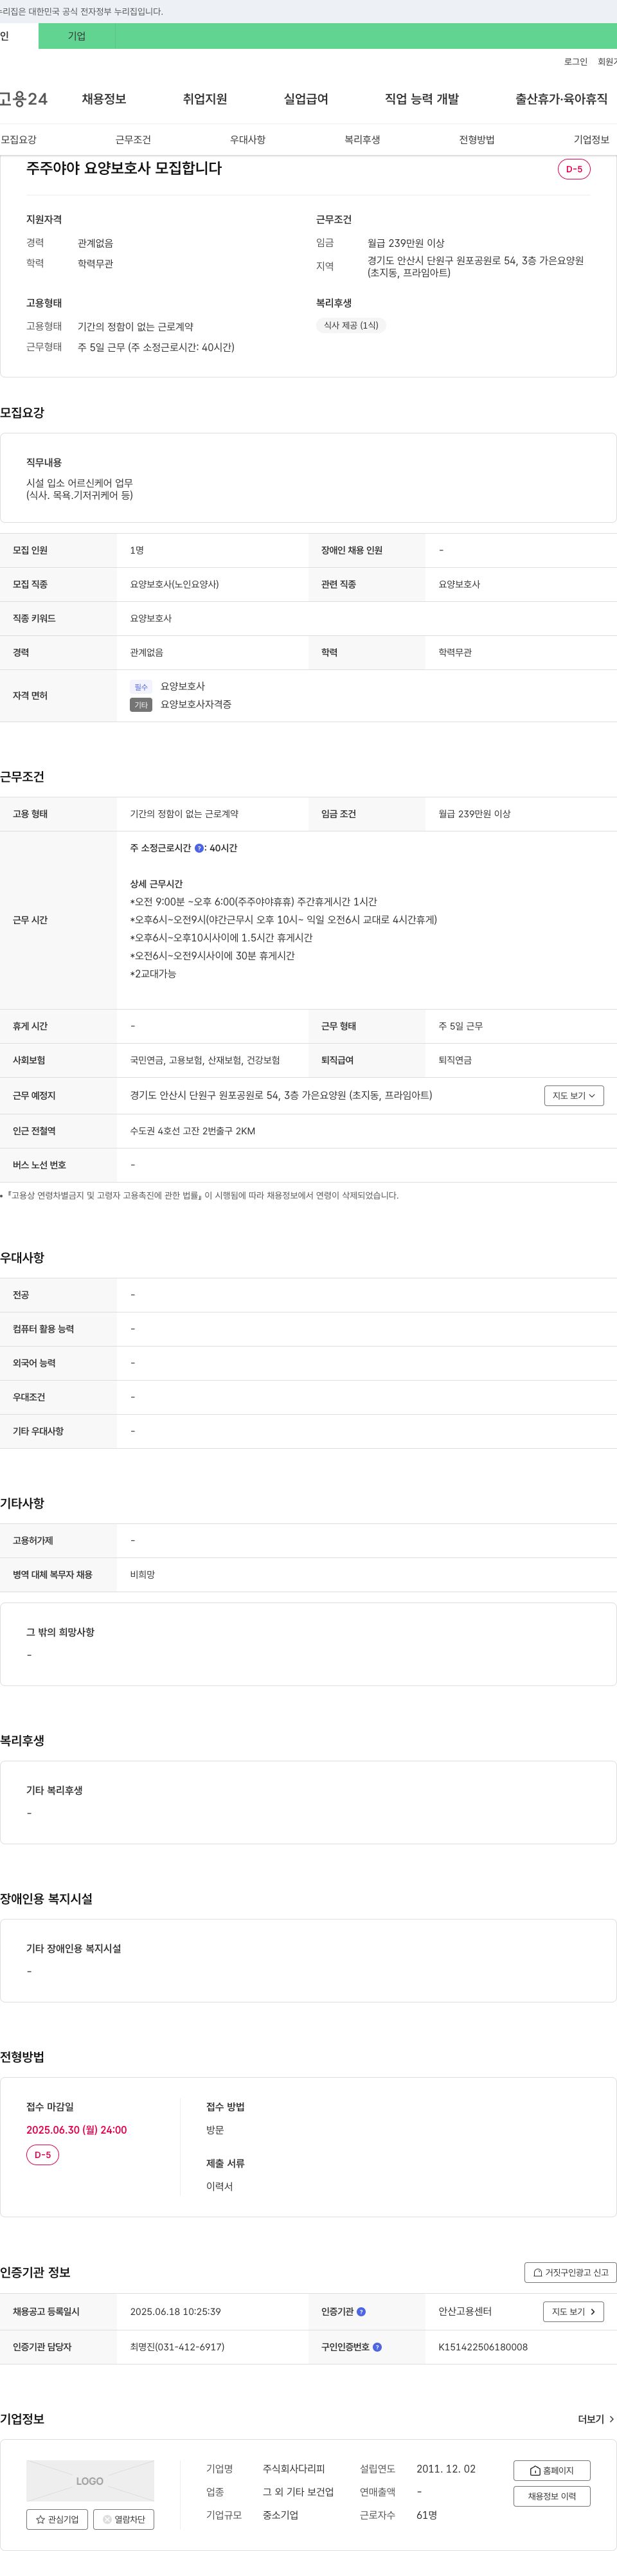Image resolution: width=617 pixels, height=2551 pixels.
Task: Expand 지도 보기 for 근무 예정지
Action: 573,1095
